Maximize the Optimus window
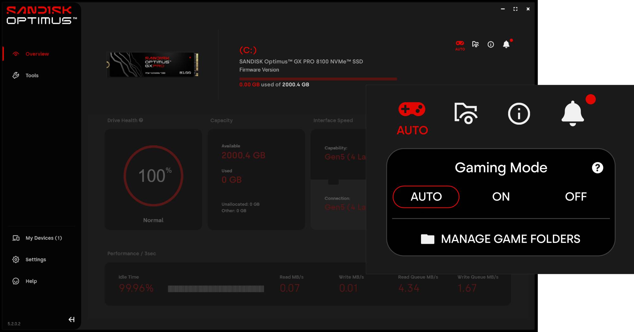 [x=515, y=9]
